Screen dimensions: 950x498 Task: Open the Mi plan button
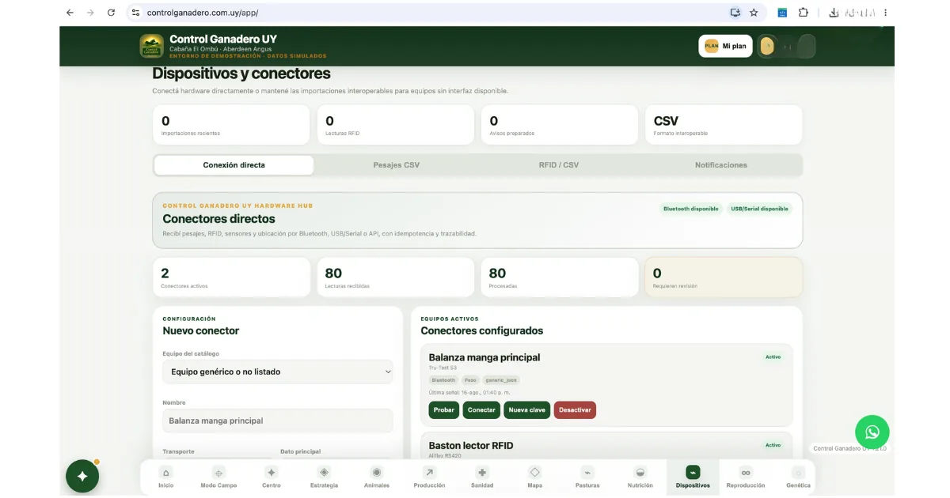click(x=725, y=46)
